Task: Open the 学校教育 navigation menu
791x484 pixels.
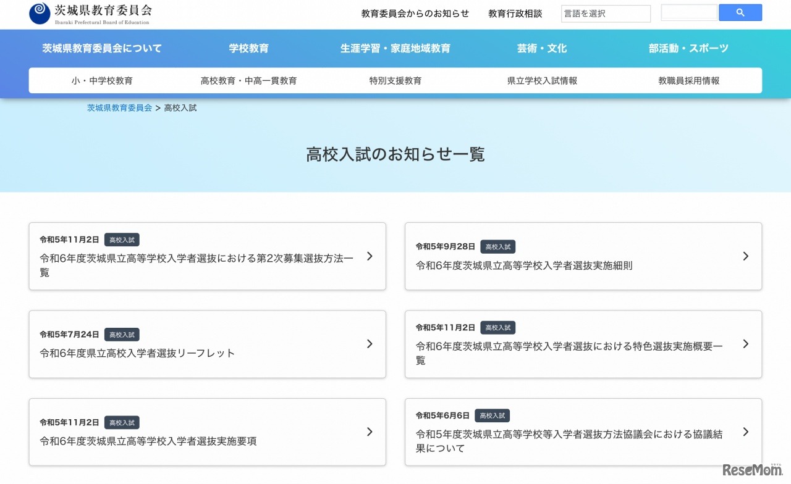Action: click(248, 48)
